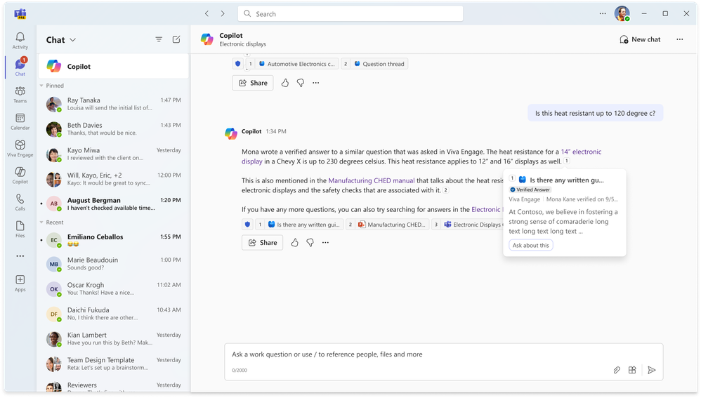Share the 1:34 PM Copilot answer
Viewport: 701px width, 398px height.
tap(263, 243)
